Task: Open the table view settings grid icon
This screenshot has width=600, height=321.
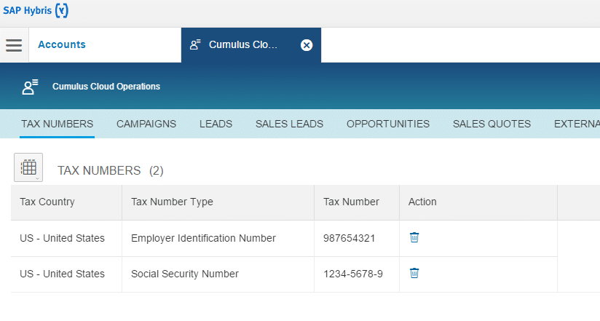Action: point(28,167)
